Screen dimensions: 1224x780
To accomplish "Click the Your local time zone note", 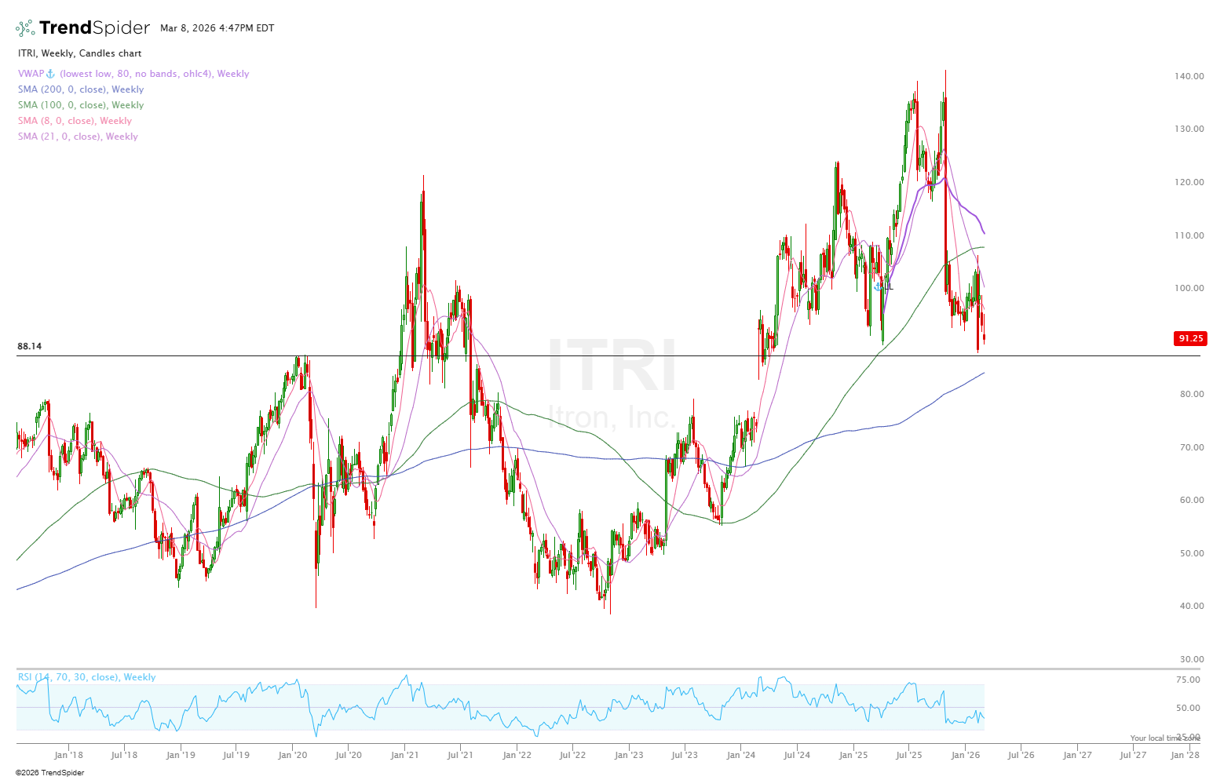I will click(1165, 738).
